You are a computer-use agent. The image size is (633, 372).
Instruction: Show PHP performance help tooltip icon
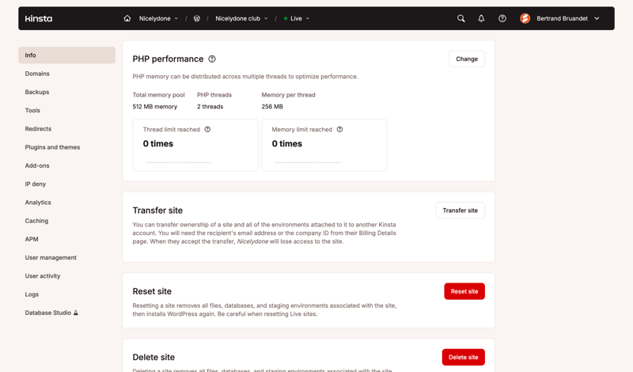click(x=212, y=59)
